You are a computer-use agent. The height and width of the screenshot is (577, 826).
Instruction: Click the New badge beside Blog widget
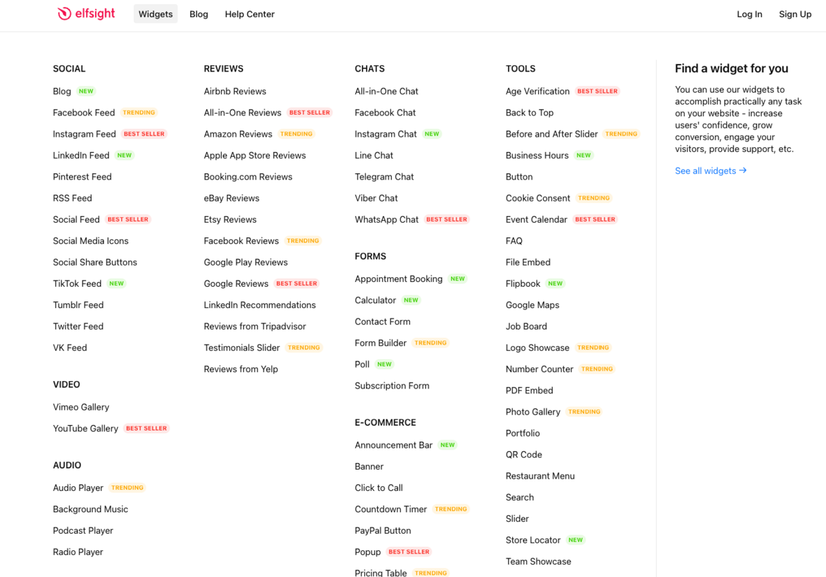click(86, 91)
